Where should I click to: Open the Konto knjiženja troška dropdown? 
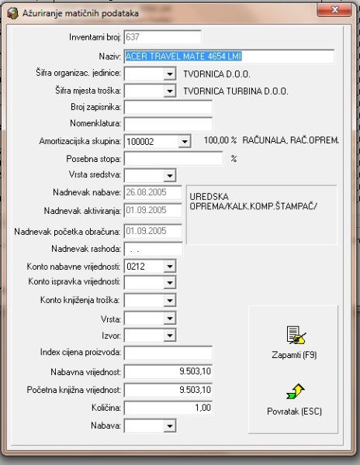(170, 301)
